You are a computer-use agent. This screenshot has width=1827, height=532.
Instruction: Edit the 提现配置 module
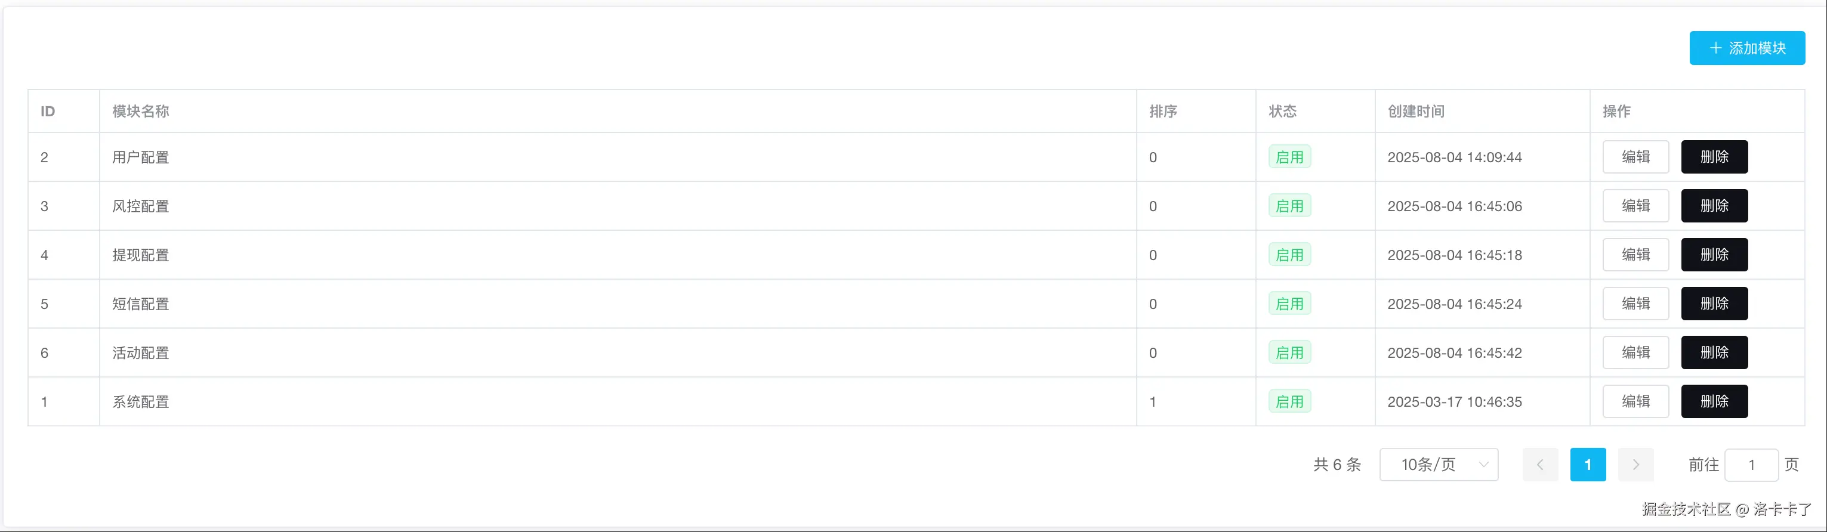1635,255
